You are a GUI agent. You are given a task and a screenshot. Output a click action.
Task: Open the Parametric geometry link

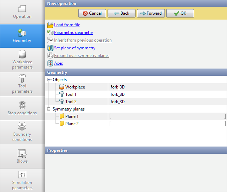pyautogui.click(x=73, y=33)
